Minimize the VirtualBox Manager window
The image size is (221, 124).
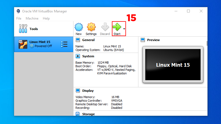(176, 11)
